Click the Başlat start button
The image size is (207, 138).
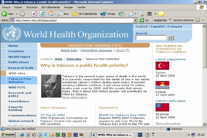(x=8, y=135)
